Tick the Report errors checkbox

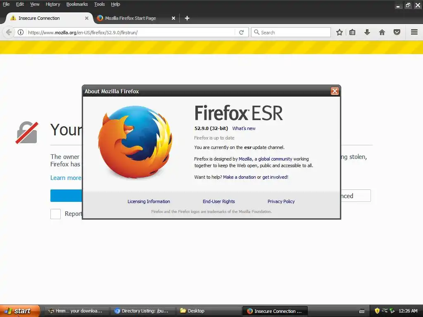point(56,214)
